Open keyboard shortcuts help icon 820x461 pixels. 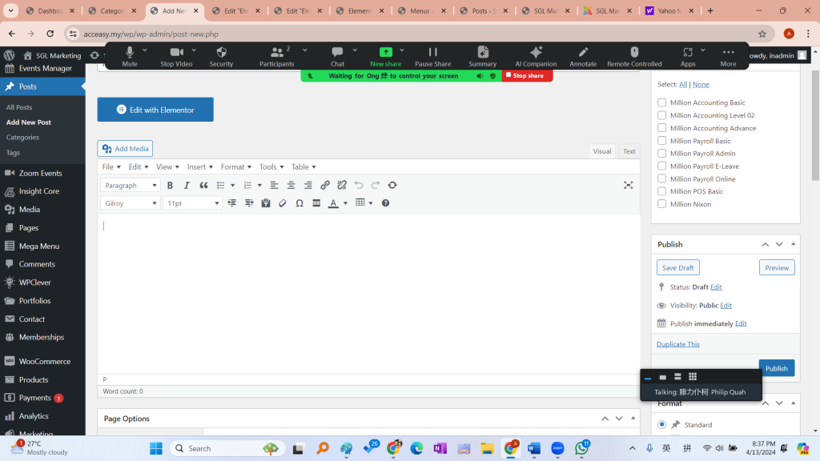pos(386,203)
